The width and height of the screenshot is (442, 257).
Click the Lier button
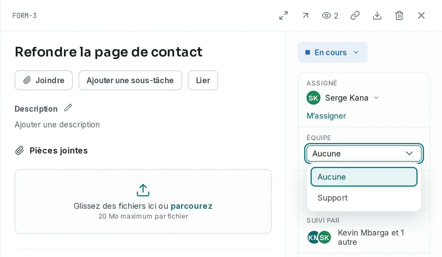click(203, 80)
